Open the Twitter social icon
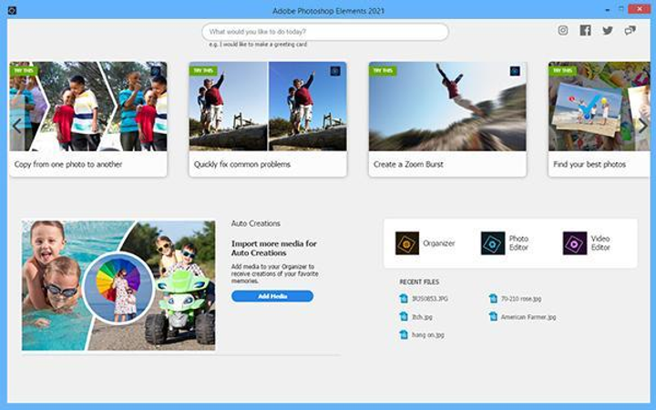656x410 pixels. tap(608, 30)
